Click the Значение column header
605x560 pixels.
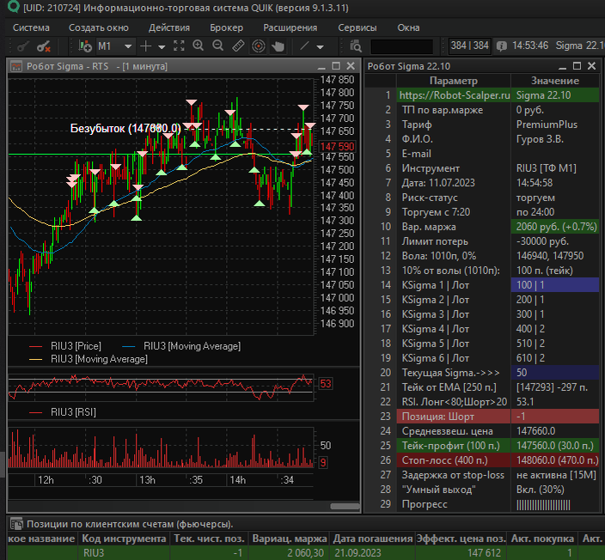click(555, 81)
